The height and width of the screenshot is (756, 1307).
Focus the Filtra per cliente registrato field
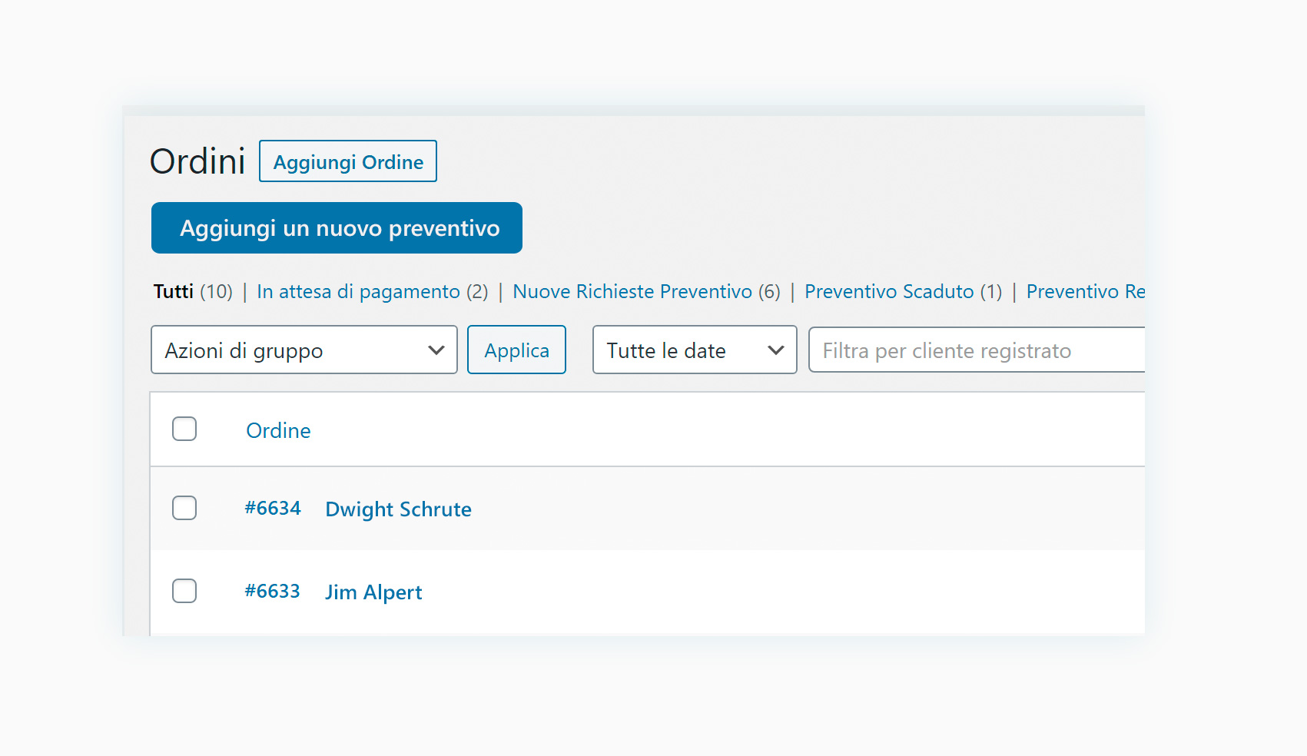[x=976, y=350]
